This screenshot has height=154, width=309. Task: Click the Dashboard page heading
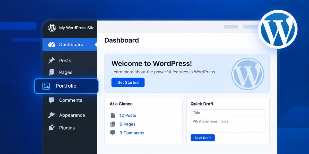[x=122, y=40]
